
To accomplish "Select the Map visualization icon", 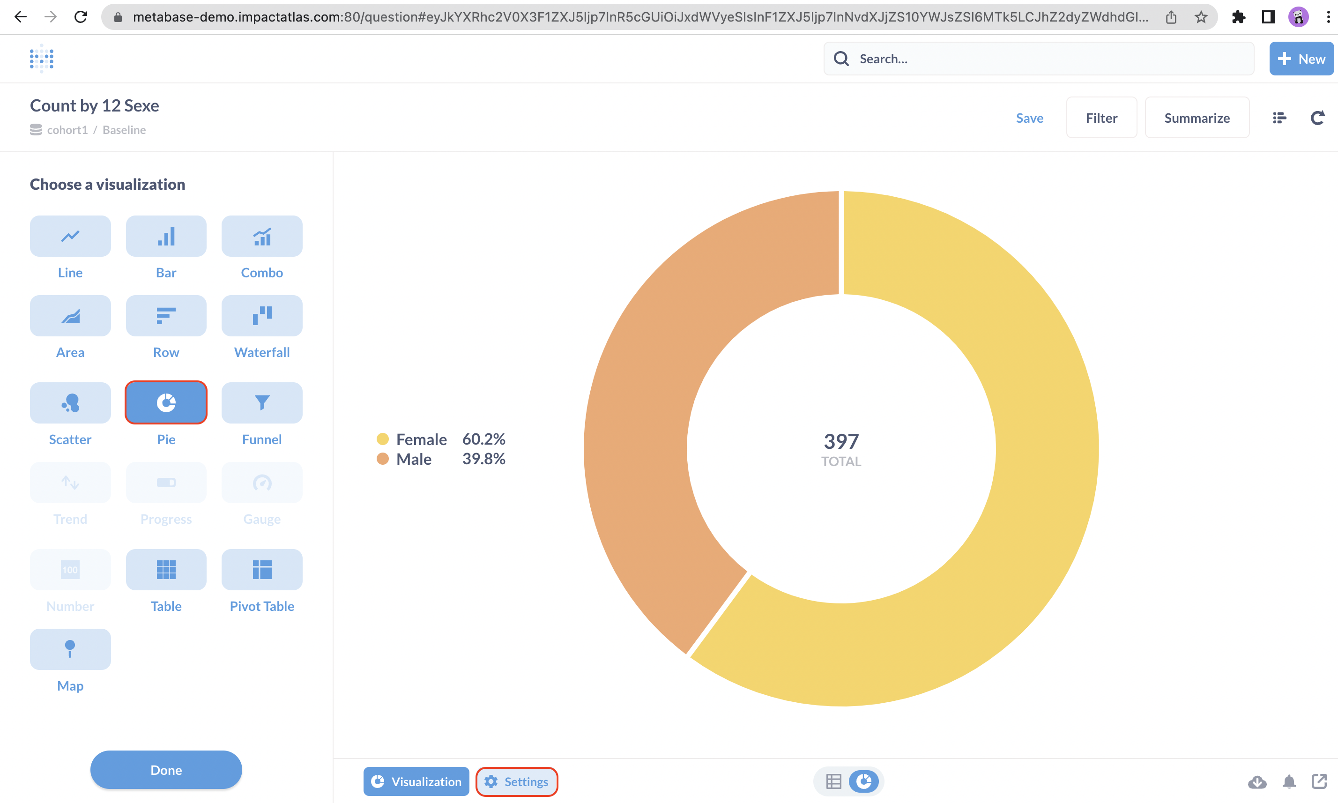I will [70, 649].
